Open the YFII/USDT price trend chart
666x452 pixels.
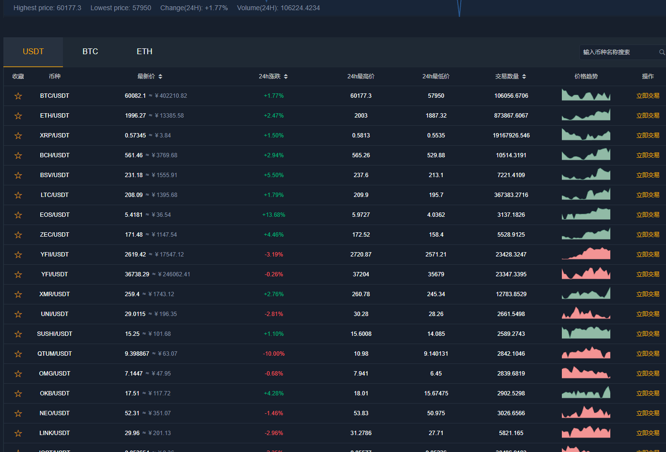tap(586, 254)
